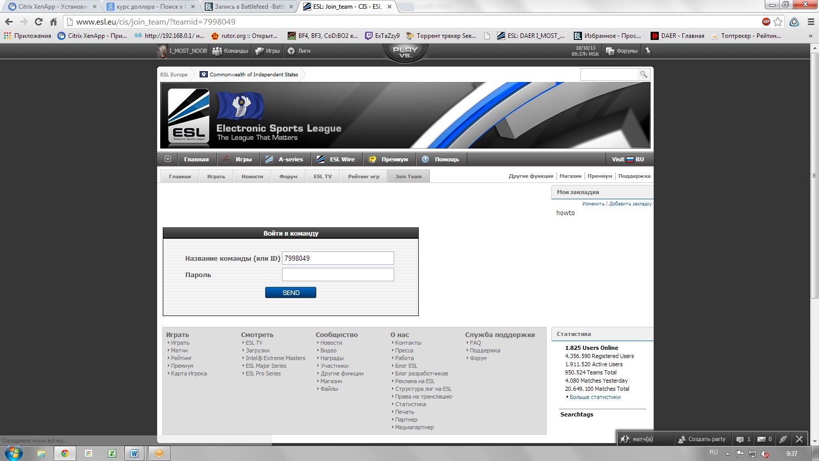Click the site search input box
Image resolution: width=819 pixels, height=461 pixels.
[x=609, y=74]
